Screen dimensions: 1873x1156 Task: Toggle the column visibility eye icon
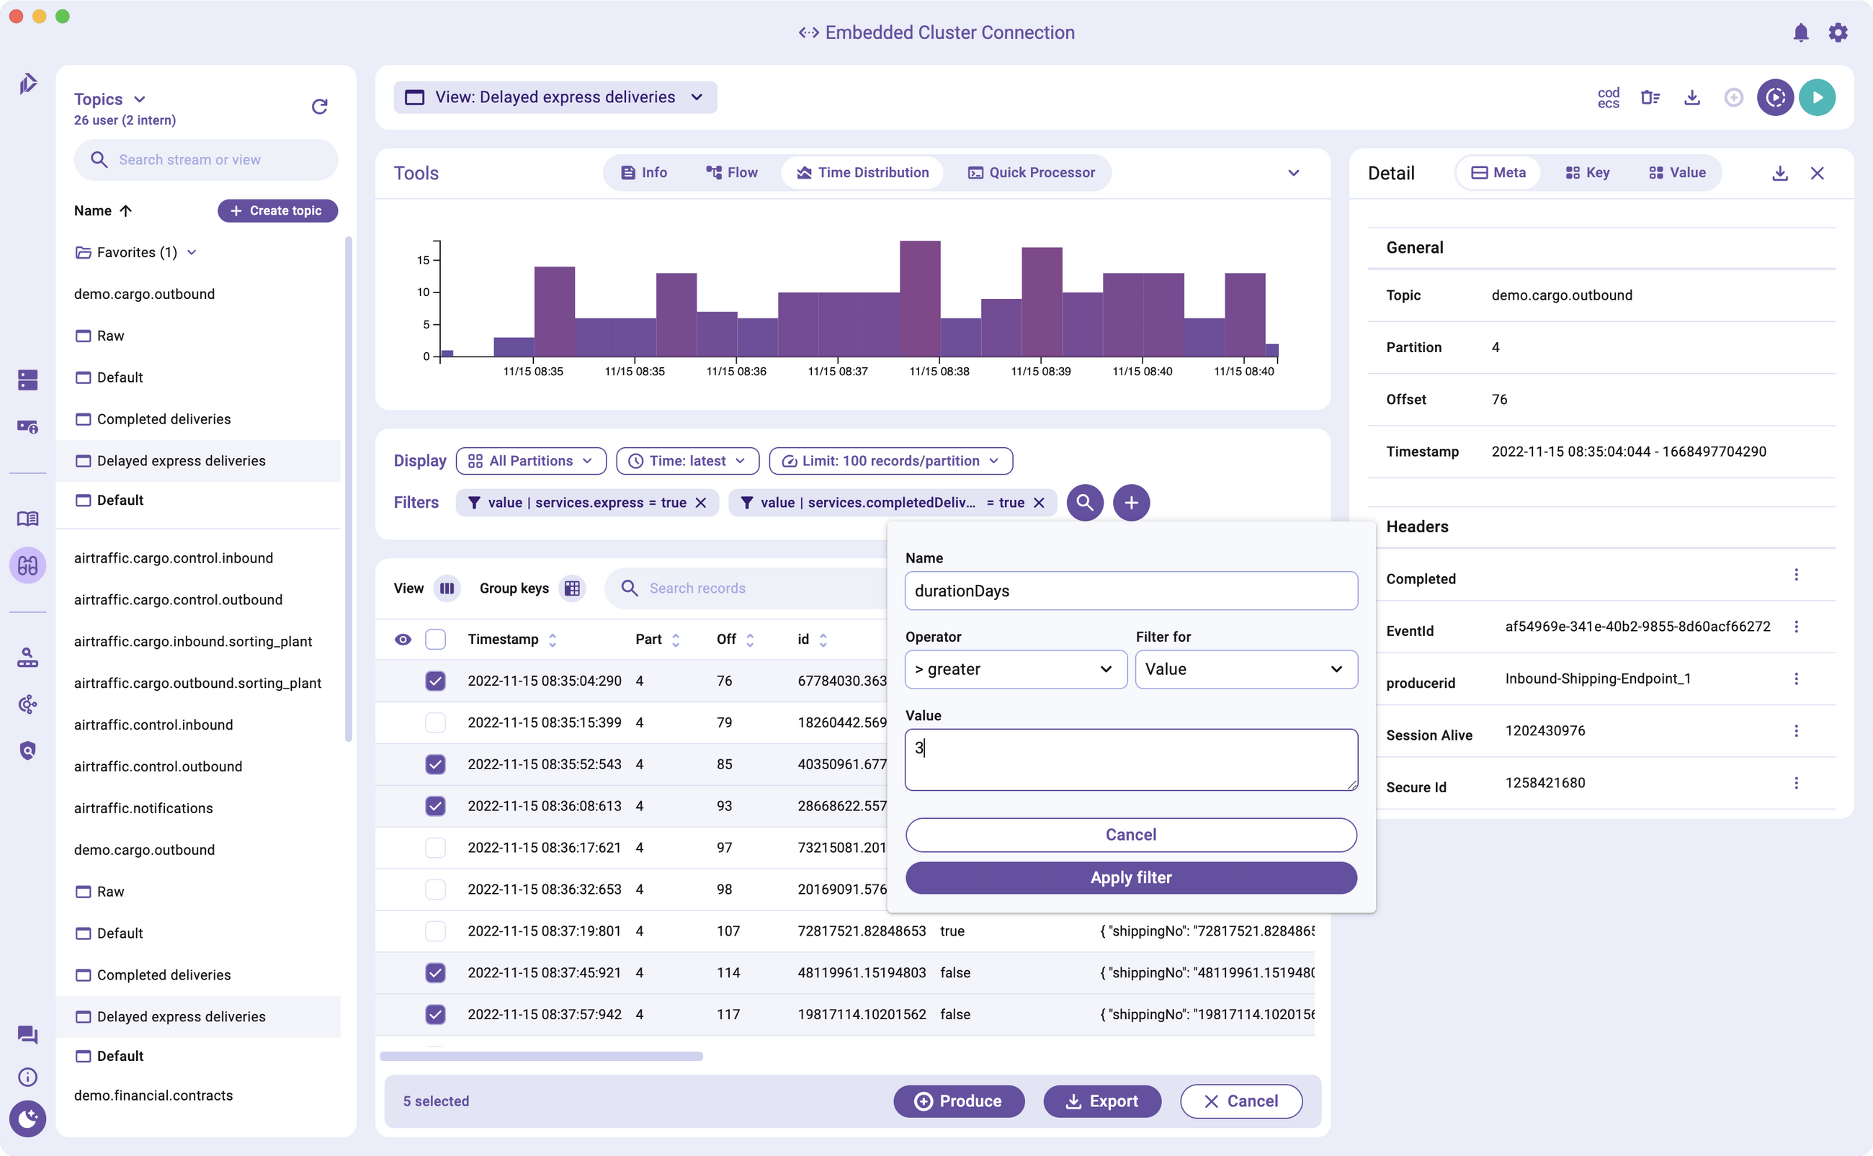[403, 639]
